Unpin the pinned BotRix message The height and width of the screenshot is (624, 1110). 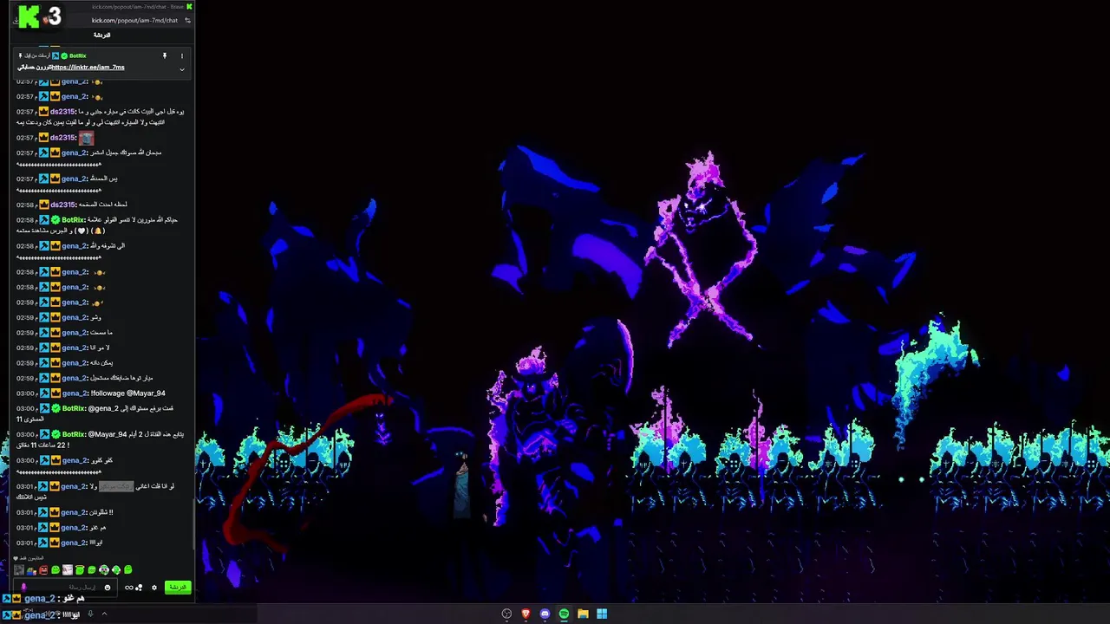[165, 55]
